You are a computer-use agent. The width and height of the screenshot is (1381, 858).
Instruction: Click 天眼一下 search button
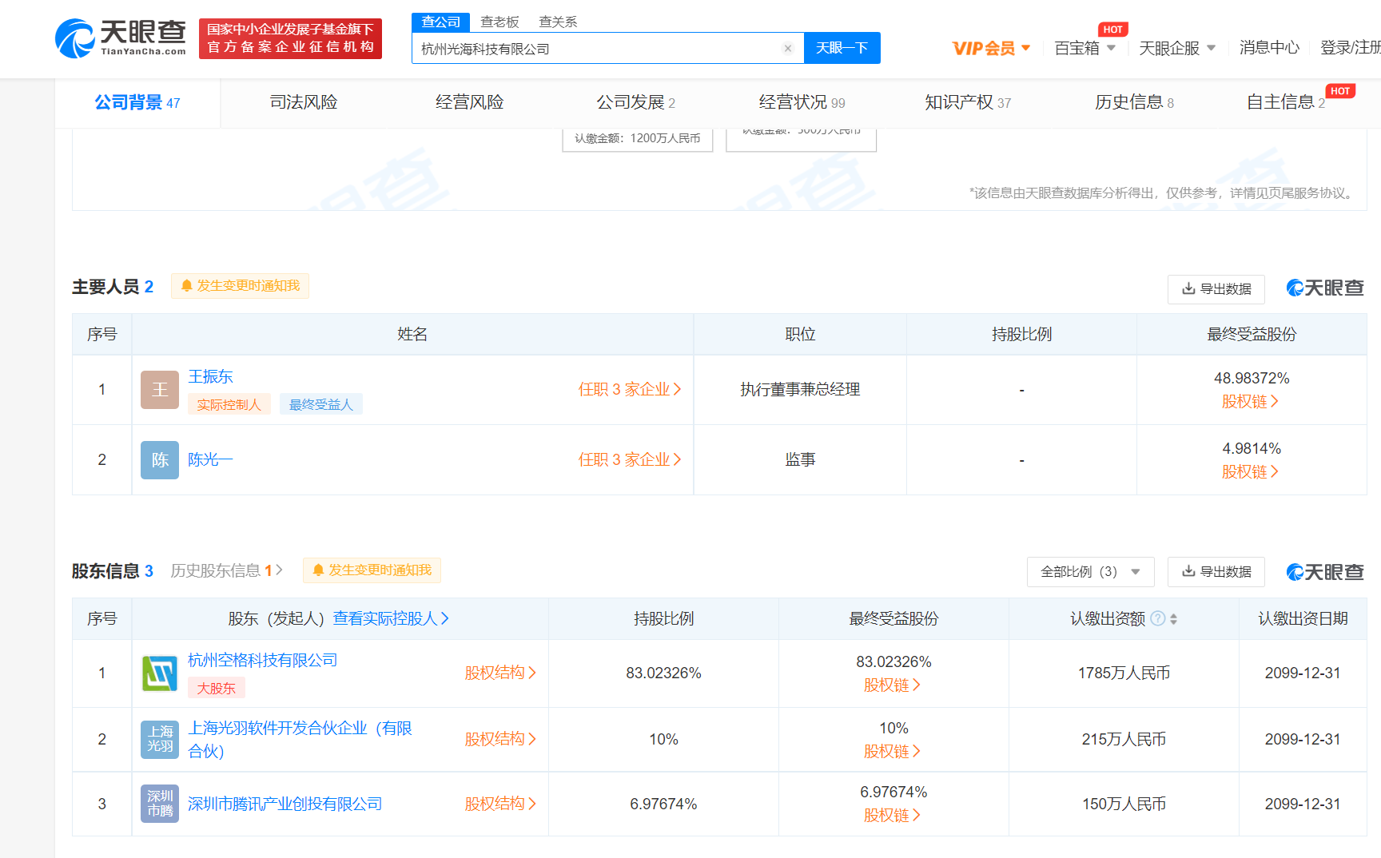click(842, 48)
